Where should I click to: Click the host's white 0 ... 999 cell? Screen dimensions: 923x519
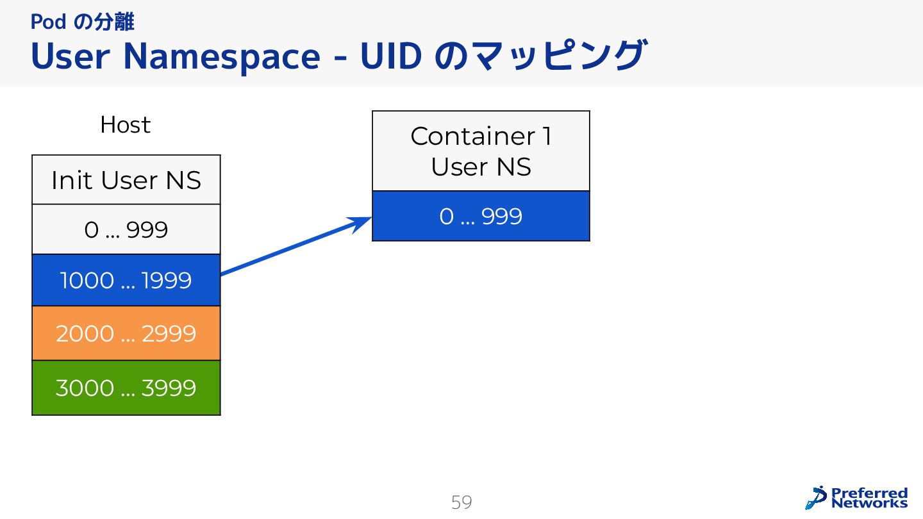[x=126, y=229]
